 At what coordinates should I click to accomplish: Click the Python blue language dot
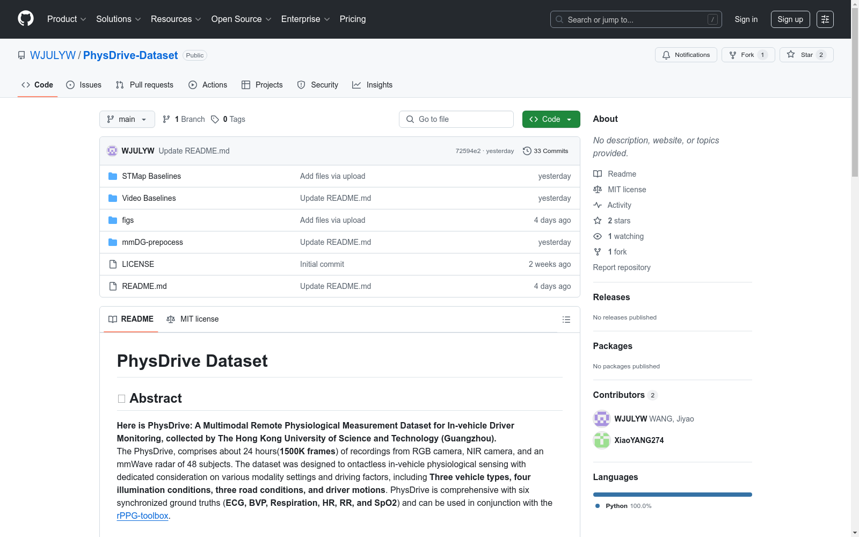[x=598, y=506]
